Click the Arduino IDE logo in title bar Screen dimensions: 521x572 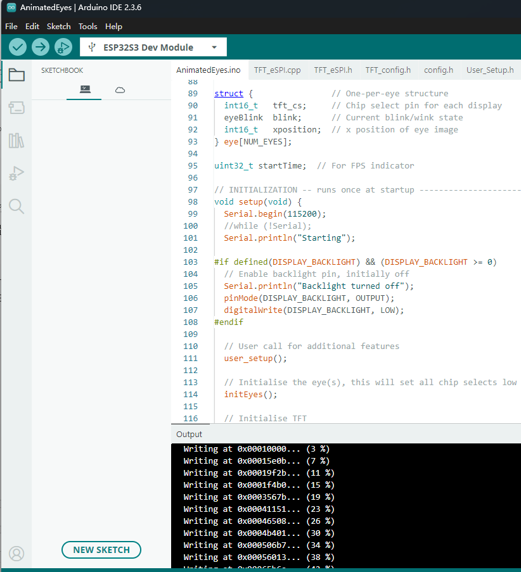(11, 8)
